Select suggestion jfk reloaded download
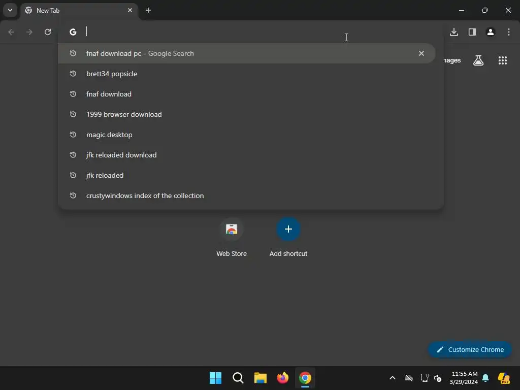This screenshot has width=520, height=390. pyautogui.click(x=246, y=155)
